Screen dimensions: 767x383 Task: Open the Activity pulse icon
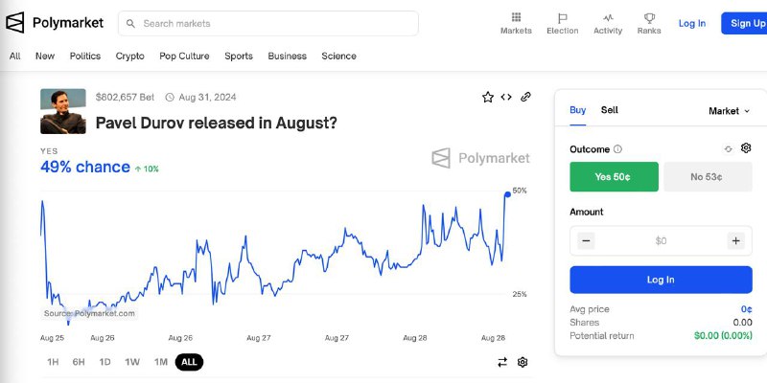coord(608,18)
